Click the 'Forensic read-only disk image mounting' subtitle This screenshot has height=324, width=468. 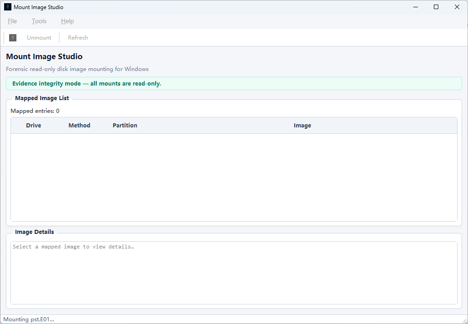tap(77, 69)
